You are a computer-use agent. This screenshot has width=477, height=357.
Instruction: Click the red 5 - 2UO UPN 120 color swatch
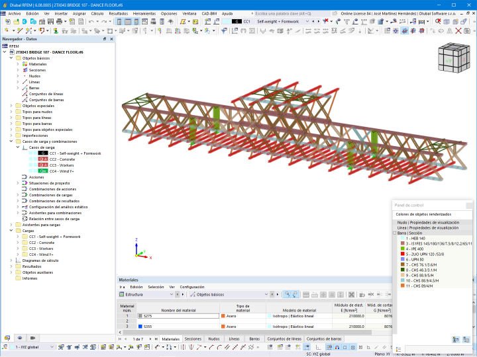(403, 254)
